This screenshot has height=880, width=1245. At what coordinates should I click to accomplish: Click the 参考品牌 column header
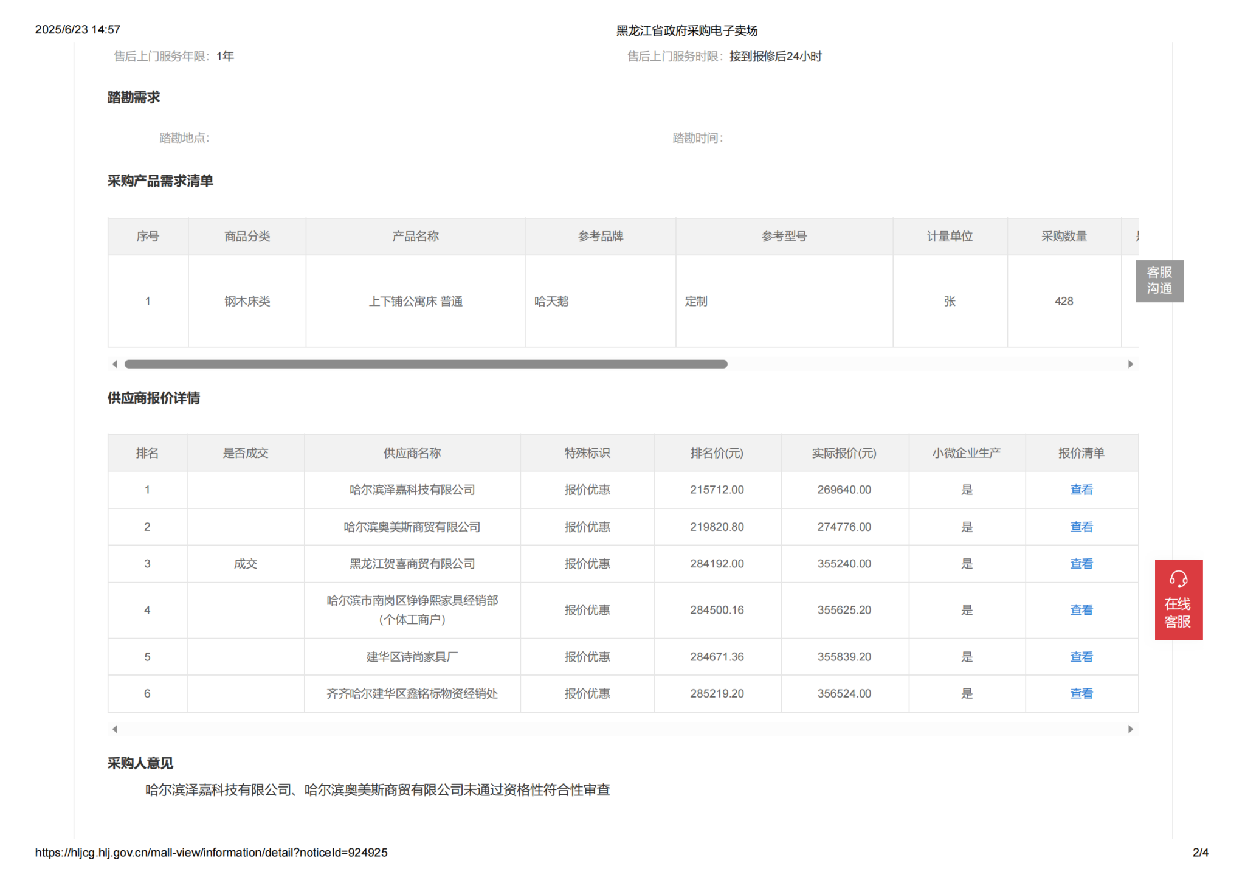[600, 237]
